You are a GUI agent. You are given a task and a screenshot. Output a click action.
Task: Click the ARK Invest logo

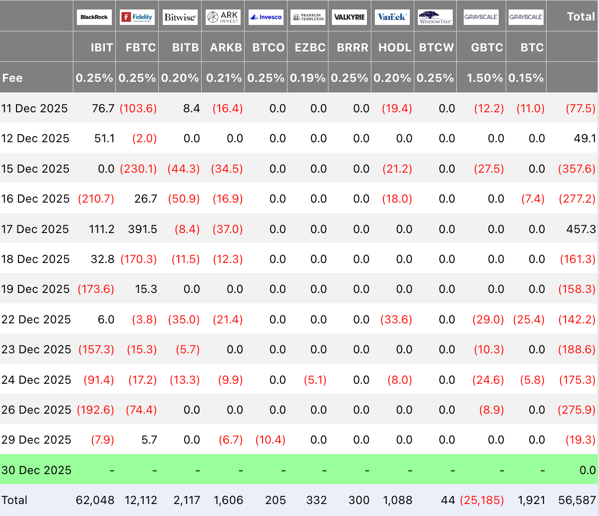click(x=223, y=17)
